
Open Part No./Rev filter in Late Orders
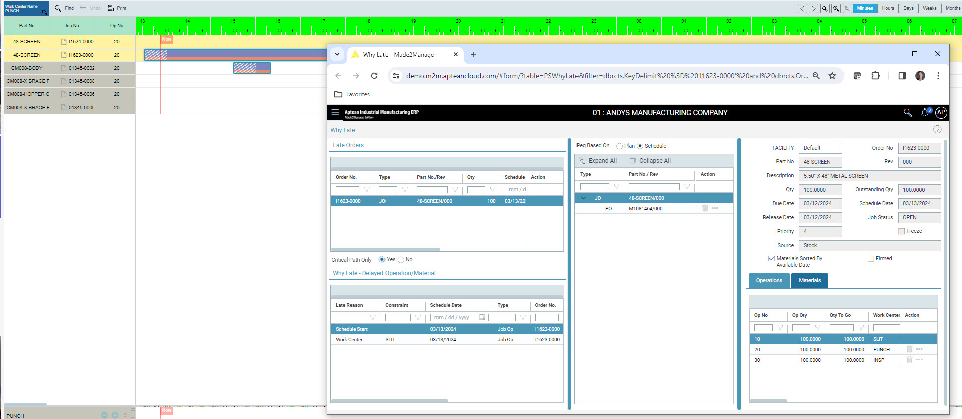tap(455, 190)
